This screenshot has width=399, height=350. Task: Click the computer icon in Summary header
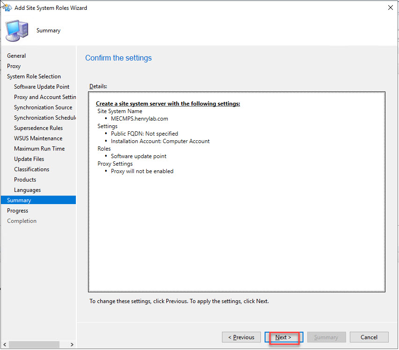[x=15, y=31]
